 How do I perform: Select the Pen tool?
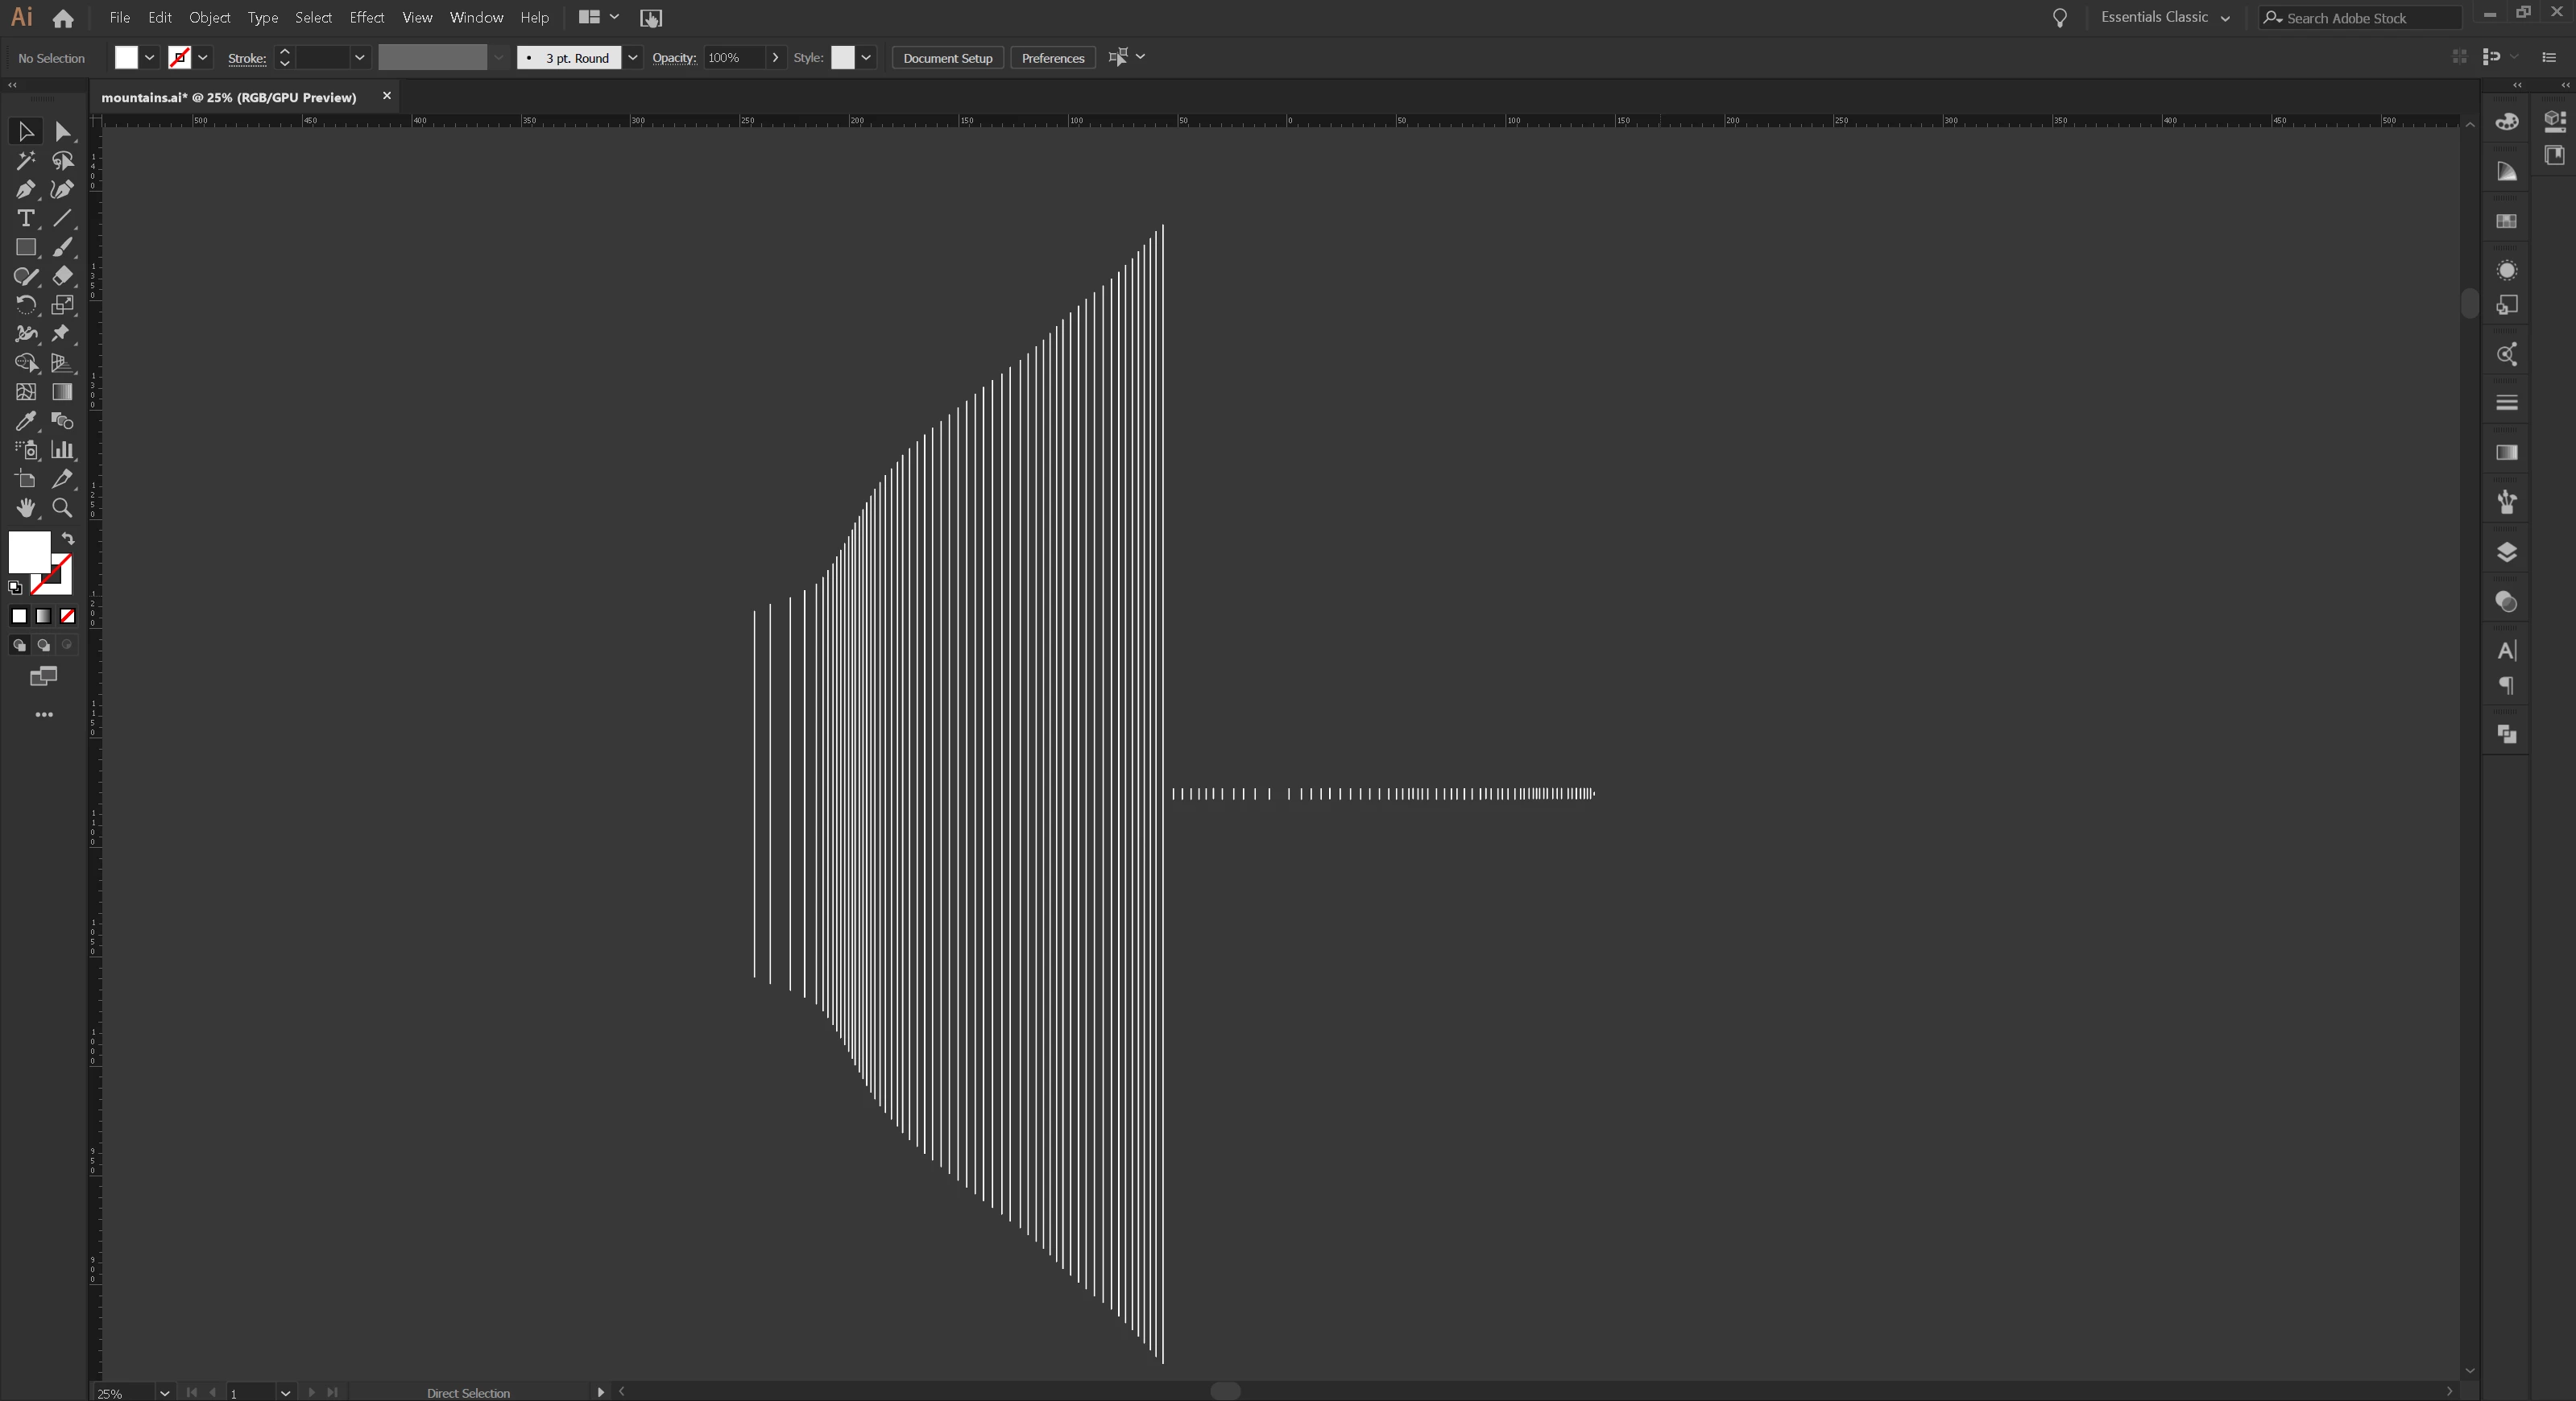pos(26,189)
